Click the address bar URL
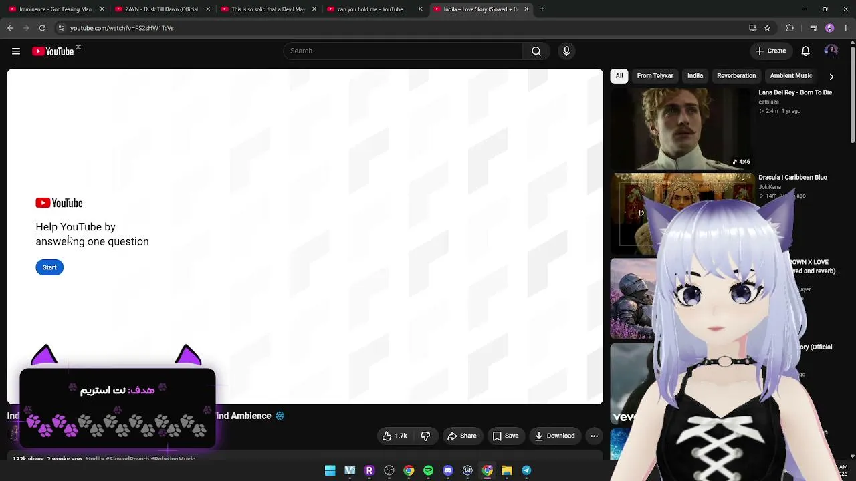856x481 pixels. coord(122,28)
